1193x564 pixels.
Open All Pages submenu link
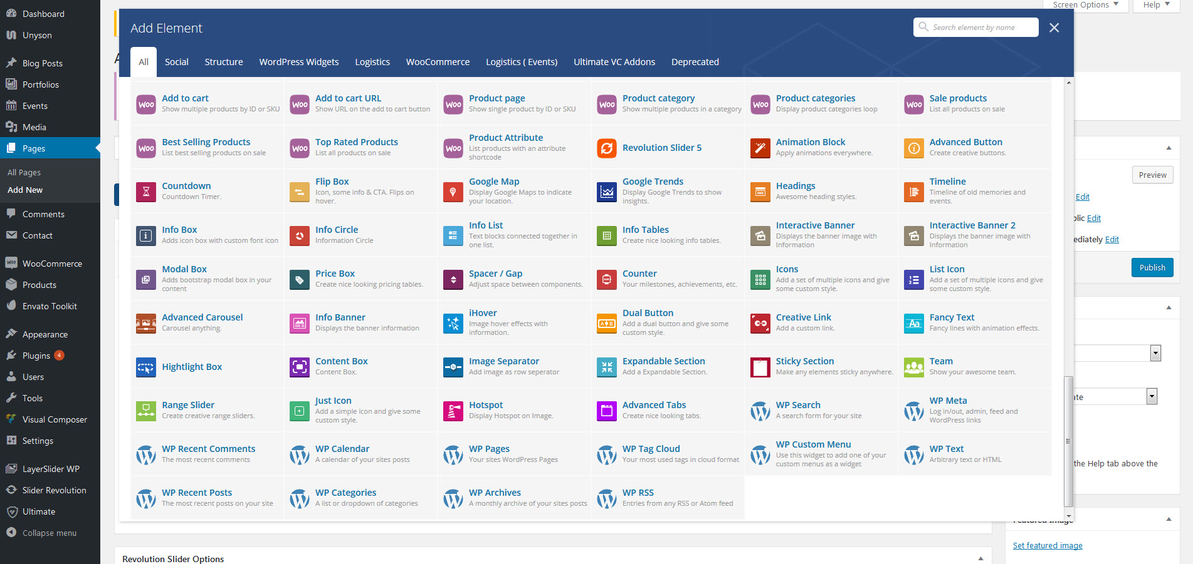coord(24,172)
